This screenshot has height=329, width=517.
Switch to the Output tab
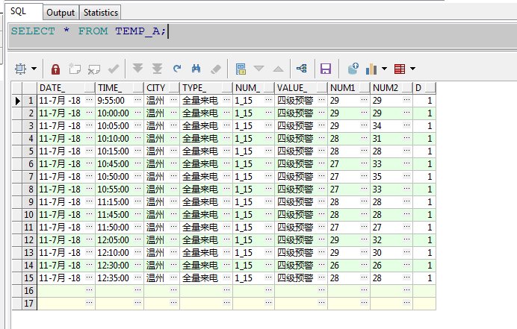pos(61,13)
